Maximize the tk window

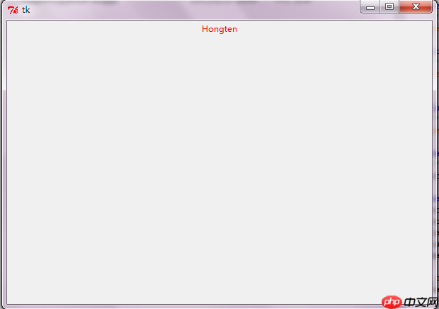coord(389,6)
